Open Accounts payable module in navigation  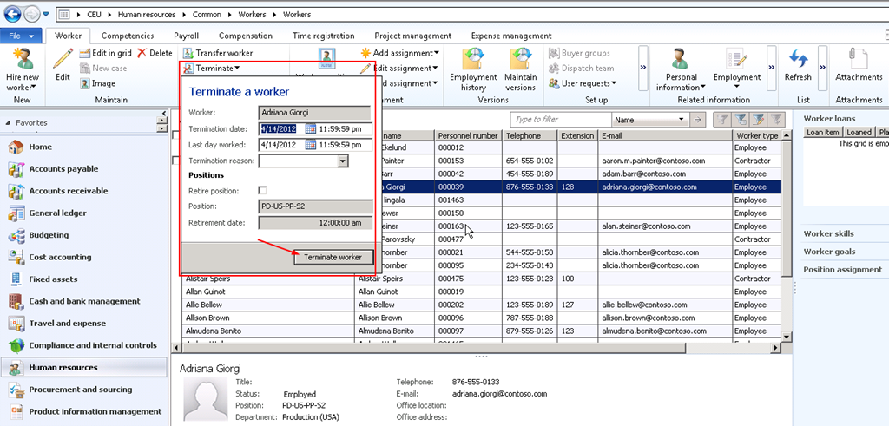[x=63, y=169]
